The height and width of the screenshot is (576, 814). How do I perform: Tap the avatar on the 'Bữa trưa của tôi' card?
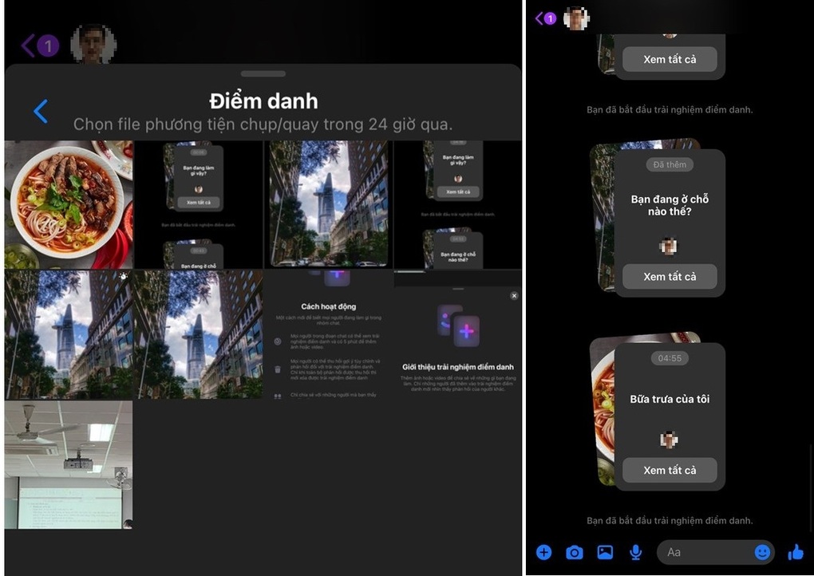pos(670,440)
